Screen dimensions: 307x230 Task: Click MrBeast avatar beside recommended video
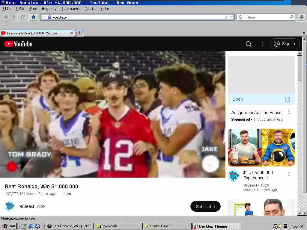[234, 176]
